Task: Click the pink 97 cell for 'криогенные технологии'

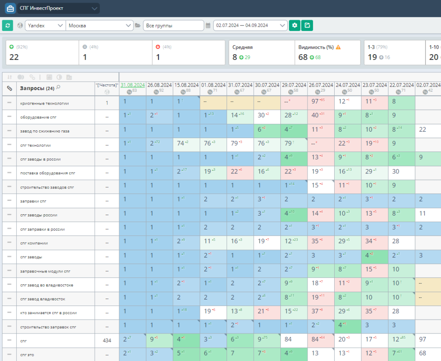Action: (321, 103)
